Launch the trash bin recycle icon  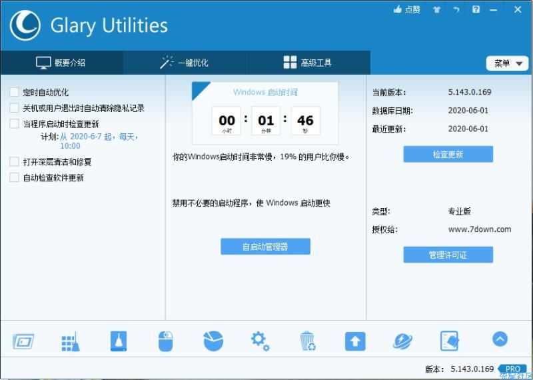click(x=308, y=341)
